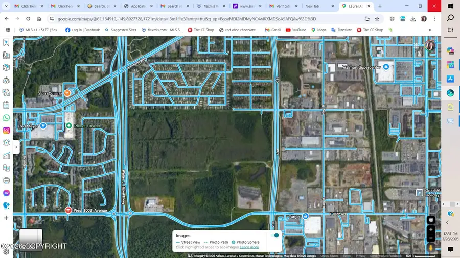
Task: Click the Pegman Street View icon
Action: click(x=431, y=248)
